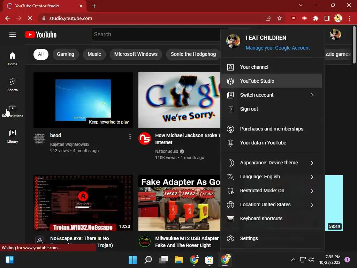
Task: Click the Appearance moon icon
Action: (x=230, y=163)
